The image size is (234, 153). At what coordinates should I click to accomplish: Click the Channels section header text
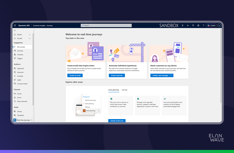[x=17, y=90]
